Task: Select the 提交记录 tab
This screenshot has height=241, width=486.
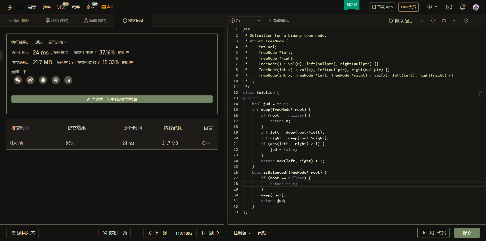Action: pyautogui.click(x=133, y=21)
